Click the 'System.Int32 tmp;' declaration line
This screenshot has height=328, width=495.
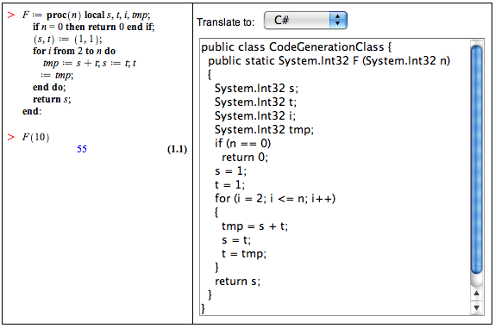(x=264, y=129)
